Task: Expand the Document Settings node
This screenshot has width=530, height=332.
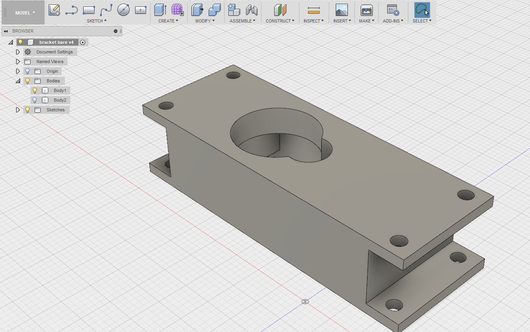Action: [x=18, y=52]
